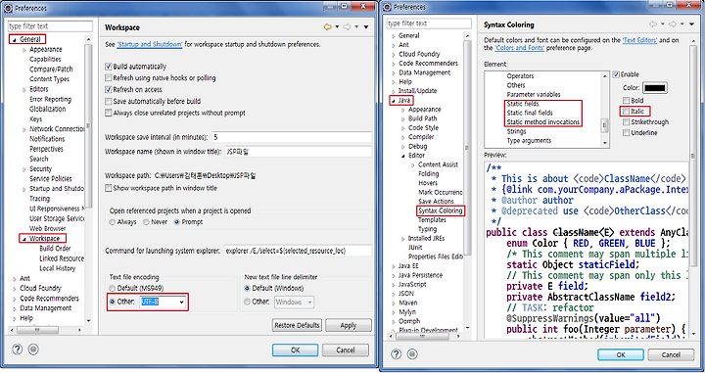Screen dimensions: 705x373
Task: Select Static fields element
Action: point(523,104)
